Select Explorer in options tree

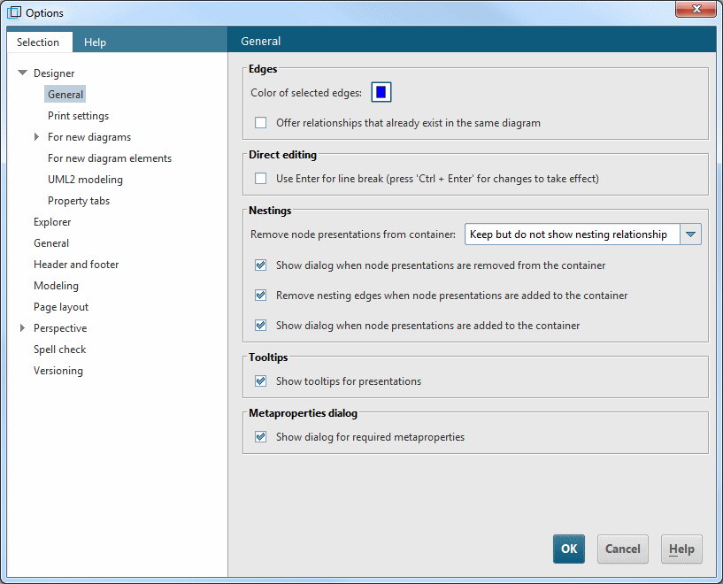[x=52, y=222]
